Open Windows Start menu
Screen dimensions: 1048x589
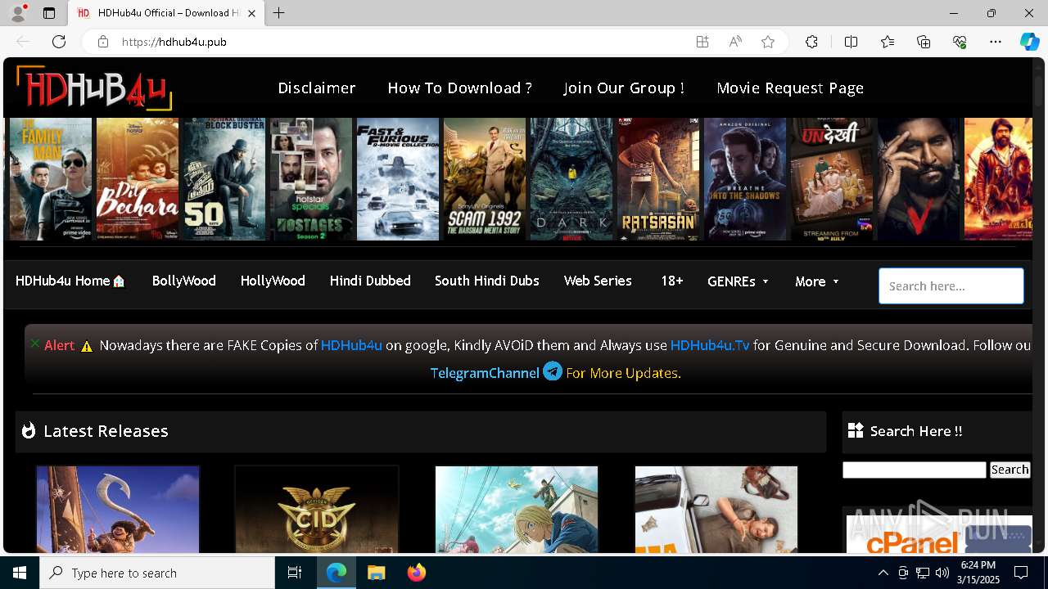[20, 573]
